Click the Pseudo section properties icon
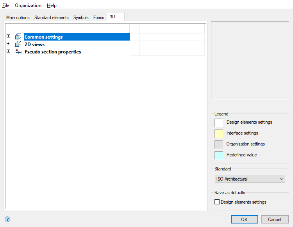The width and height of the screenshot is (293, 227). [x=18, y=51]
